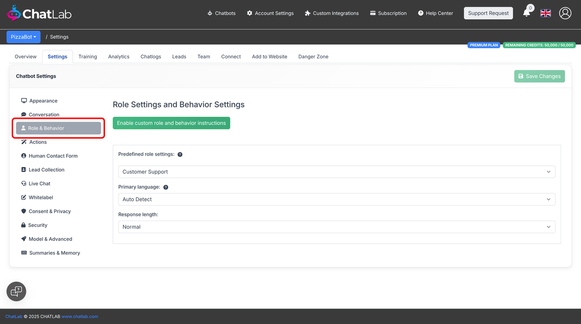Screen dimensions: 581x324
Task: Enable custom role and behavior instructions
Action: (x=171, y=123)
